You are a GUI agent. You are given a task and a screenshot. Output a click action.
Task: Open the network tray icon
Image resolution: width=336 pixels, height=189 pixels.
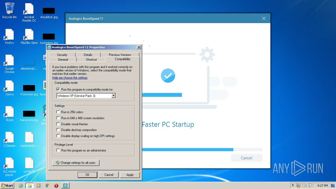[298, 186]
